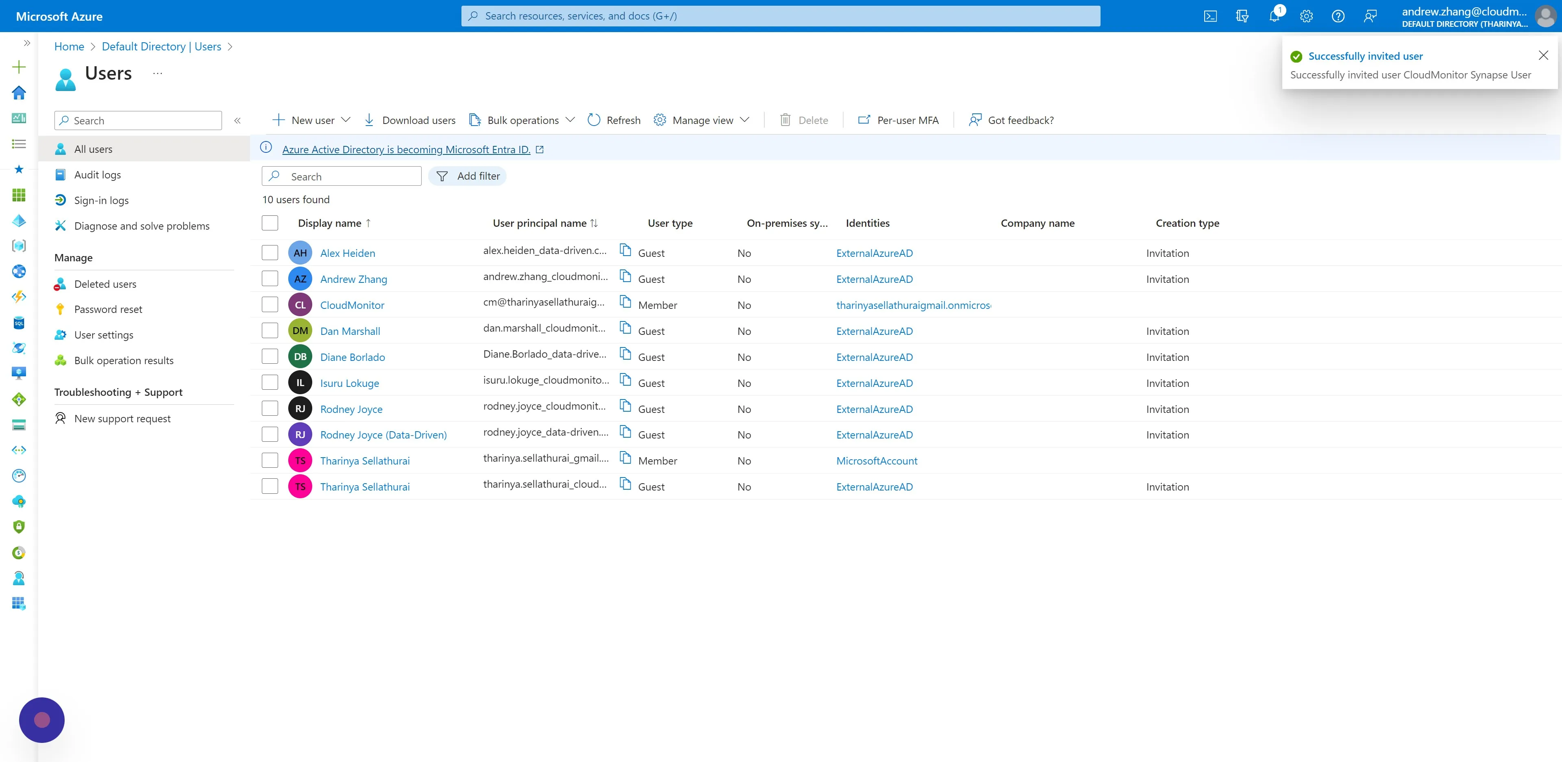Viewport: 1562px width, 762px height.
Task: Open the notifications bell
Action: pos(1275,16)
